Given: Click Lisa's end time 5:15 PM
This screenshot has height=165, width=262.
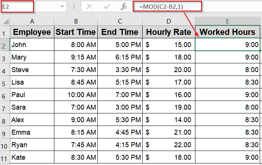Looking at the screenshot, I should point(120,82).
